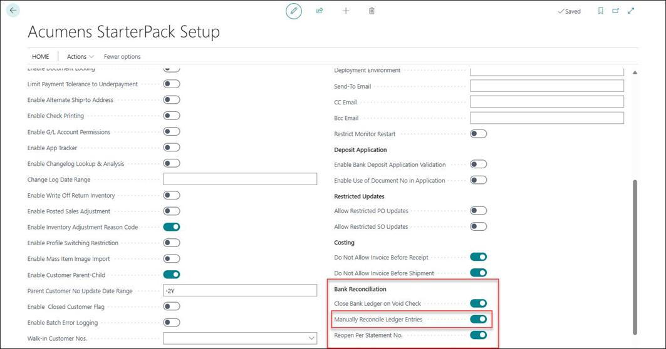The image size is (666, 349).
Task: Click Parent Customer No Update Date Range field
Action: pyautogui.click(x=240, y=290)
